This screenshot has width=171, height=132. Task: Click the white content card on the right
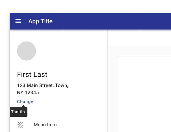tap(144, 94)
